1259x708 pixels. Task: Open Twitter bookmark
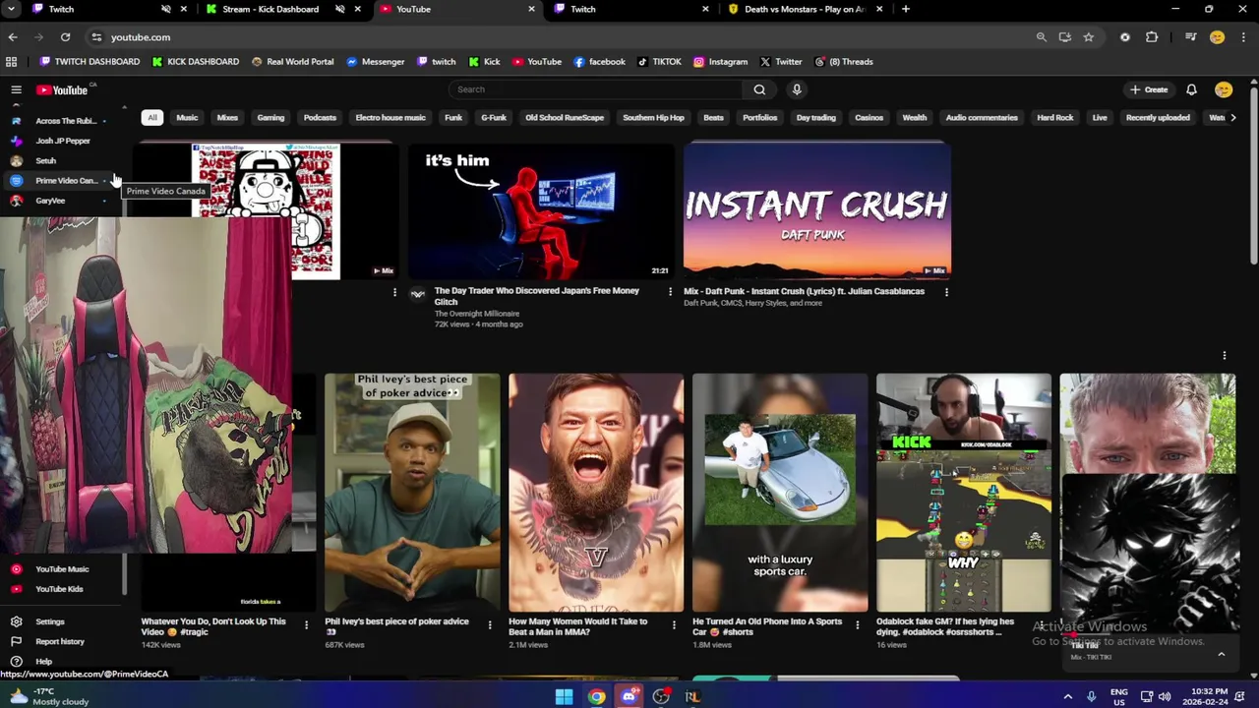[x=781, y=62]
